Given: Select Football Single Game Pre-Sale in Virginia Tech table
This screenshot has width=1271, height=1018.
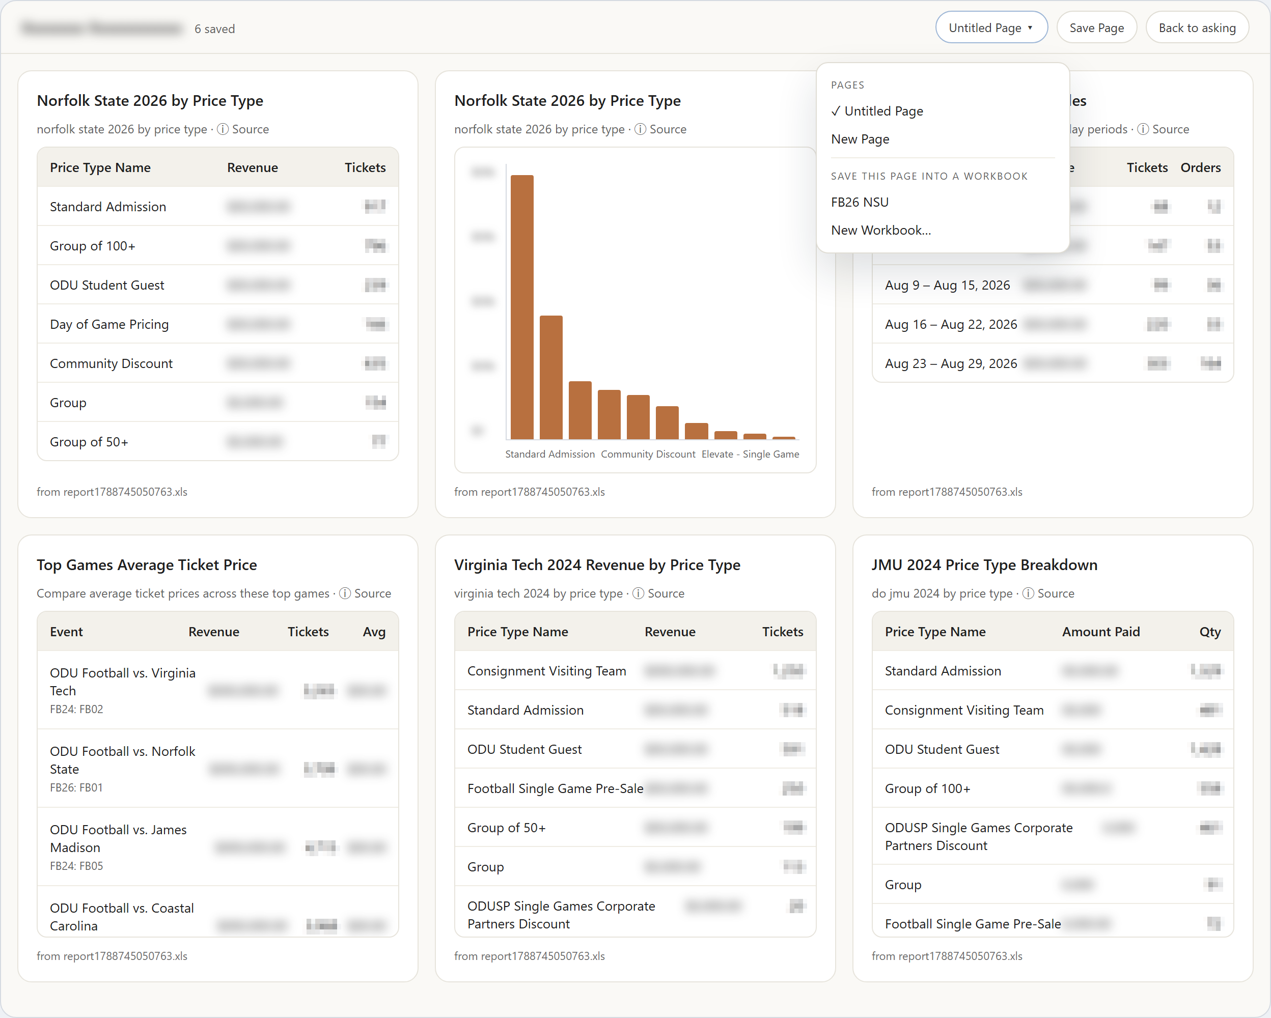Looking at the screenshot, I should (x=635, y=788).
